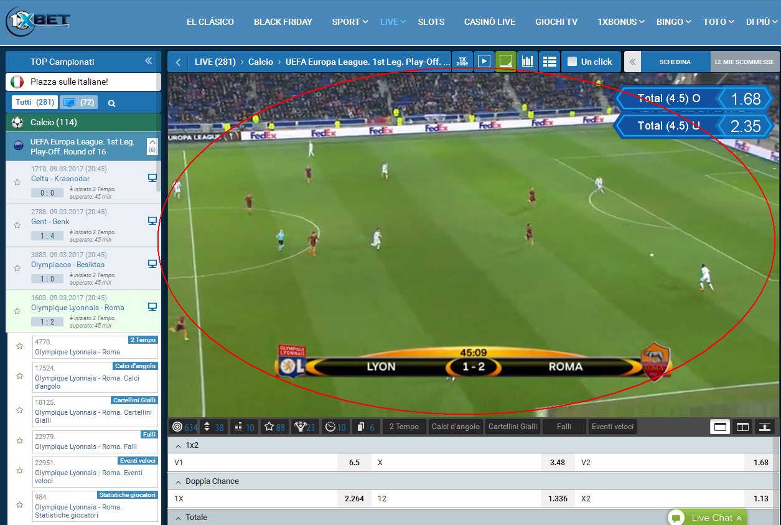Open BLACK FRIDAY menu item
The image size is (781, 525).
point(283,22)
